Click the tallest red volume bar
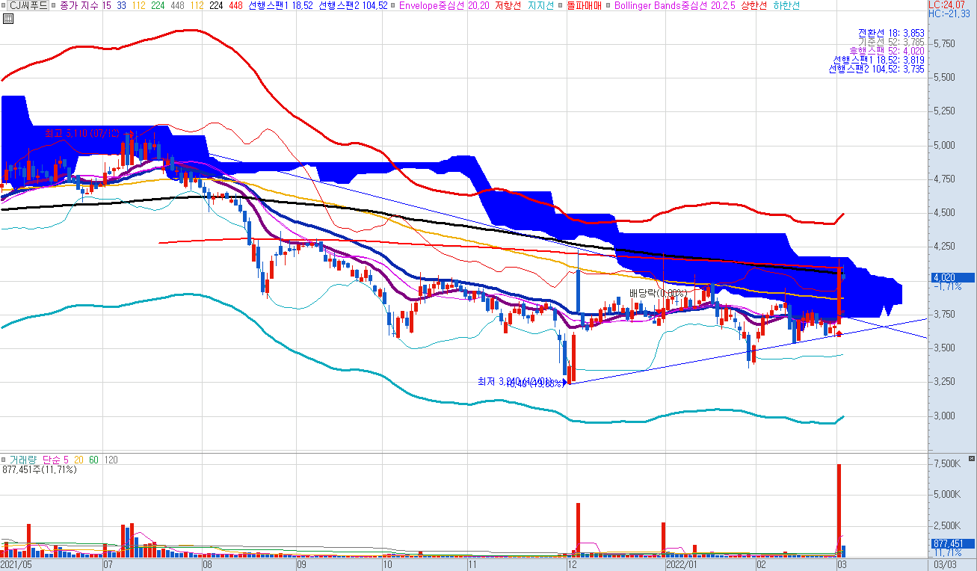Viewport: 977px width, 571px height. pos(839,511)
